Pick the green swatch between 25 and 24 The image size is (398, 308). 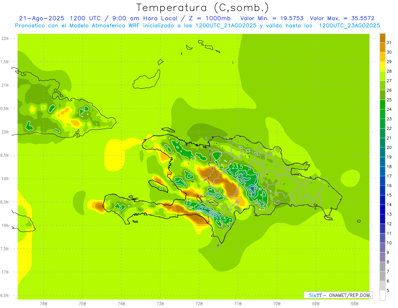tap(382, 104)
